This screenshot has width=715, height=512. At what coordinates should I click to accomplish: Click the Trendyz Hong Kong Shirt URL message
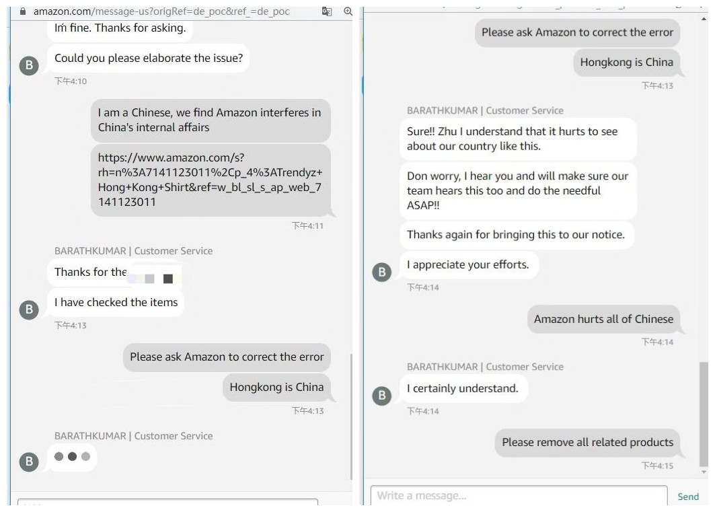click(211, 180)
